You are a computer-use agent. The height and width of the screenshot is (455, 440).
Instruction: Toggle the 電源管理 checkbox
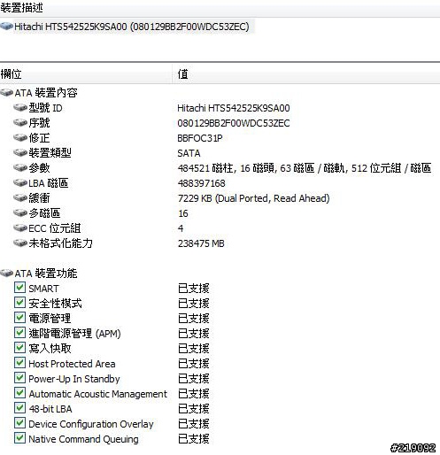click(19, 318)
